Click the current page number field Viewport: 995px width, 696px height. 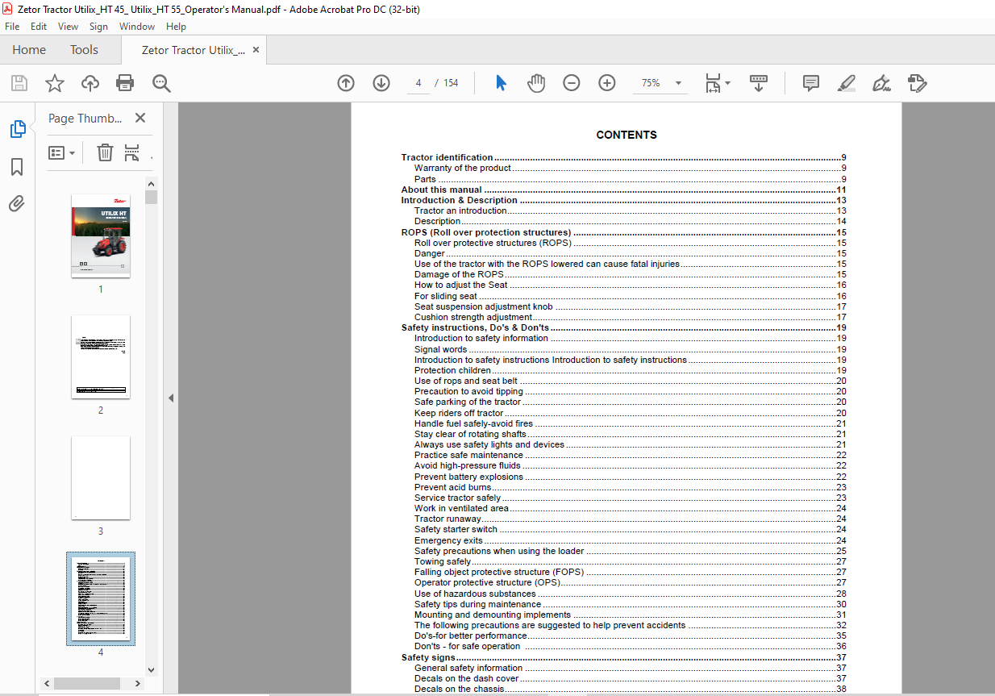pyautogui.click(x=418, y=83)
